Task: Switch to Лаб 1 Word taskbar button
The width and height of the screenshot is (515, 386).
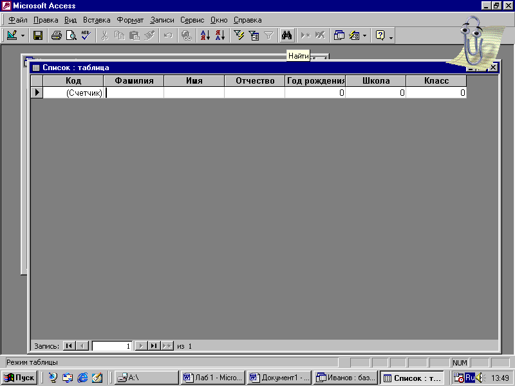Action: (x=213, y=378)
